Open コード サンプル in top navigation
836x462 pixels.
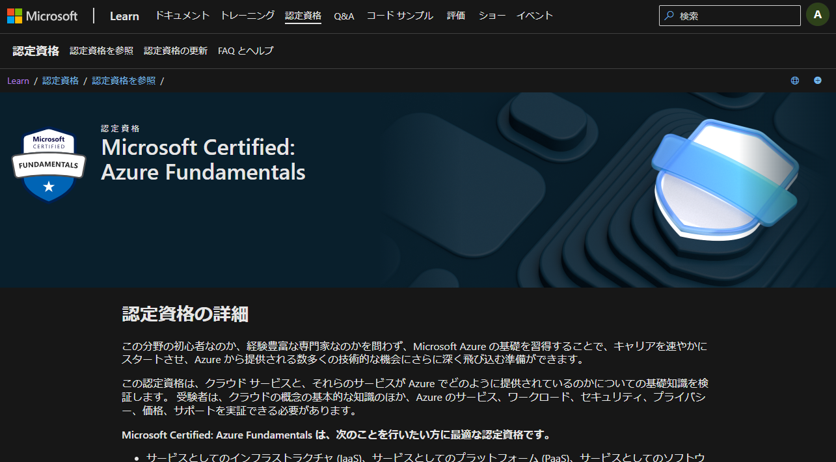399,16
